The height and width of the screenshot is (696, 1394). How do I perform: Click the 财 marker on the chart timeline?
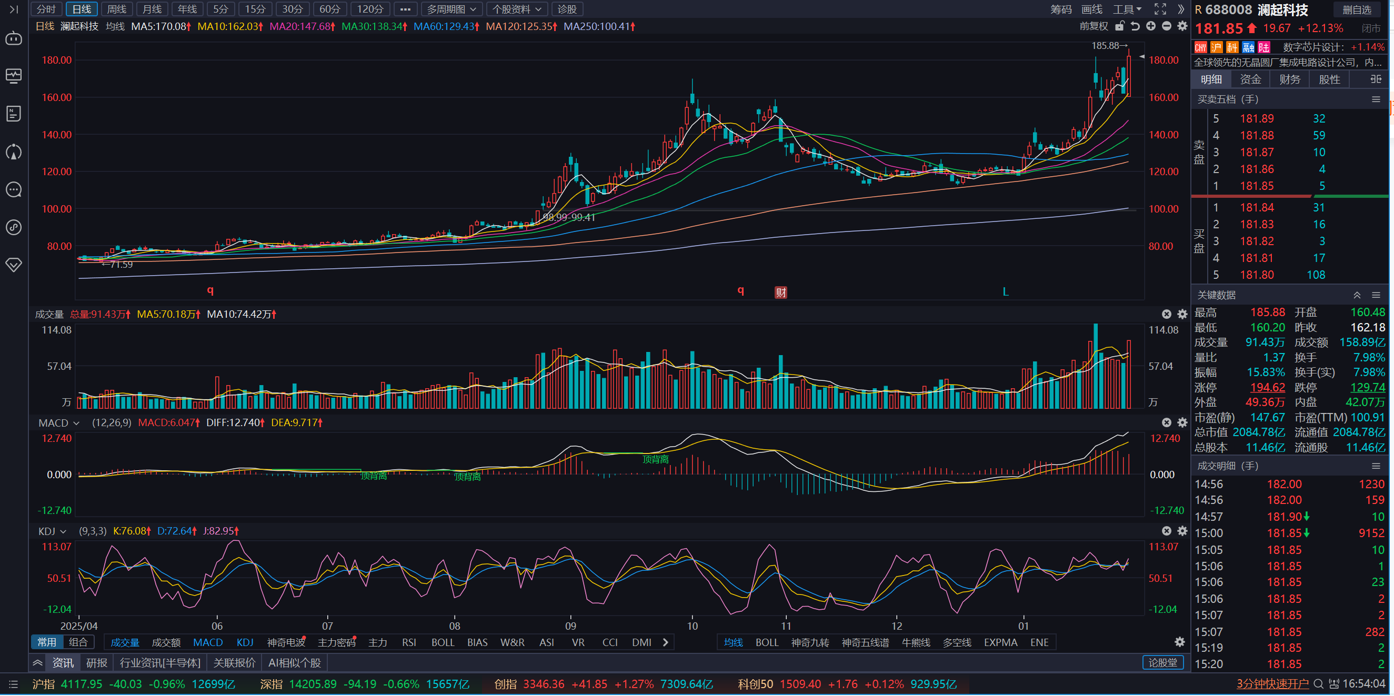coord(780,293)
